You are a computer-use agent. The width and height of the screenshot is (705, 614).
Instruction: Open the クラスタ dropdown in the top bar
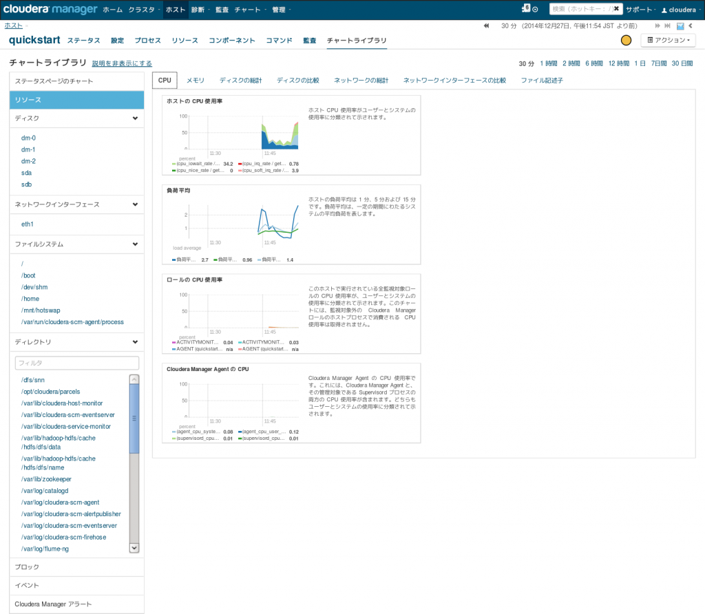pos(144,10)
